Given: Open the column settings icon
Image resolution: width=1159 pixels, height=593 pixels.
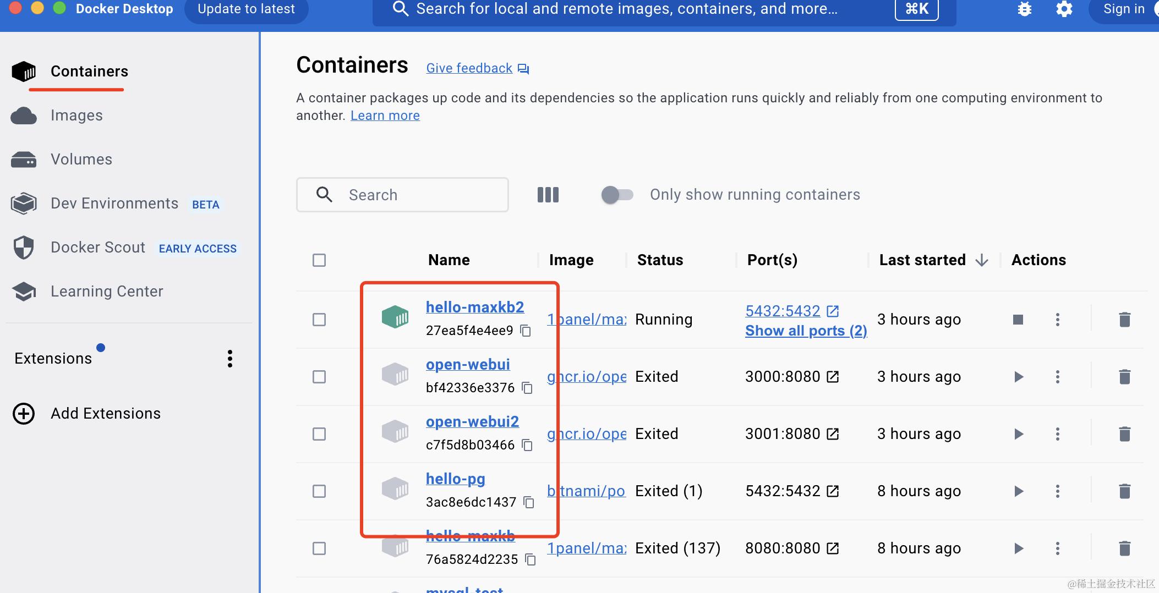Looking at the screenshot, I should [x=548, y=195].
